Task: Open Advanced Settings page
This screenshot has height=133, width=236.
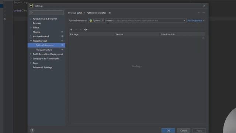Action: [x=42, y=67]
